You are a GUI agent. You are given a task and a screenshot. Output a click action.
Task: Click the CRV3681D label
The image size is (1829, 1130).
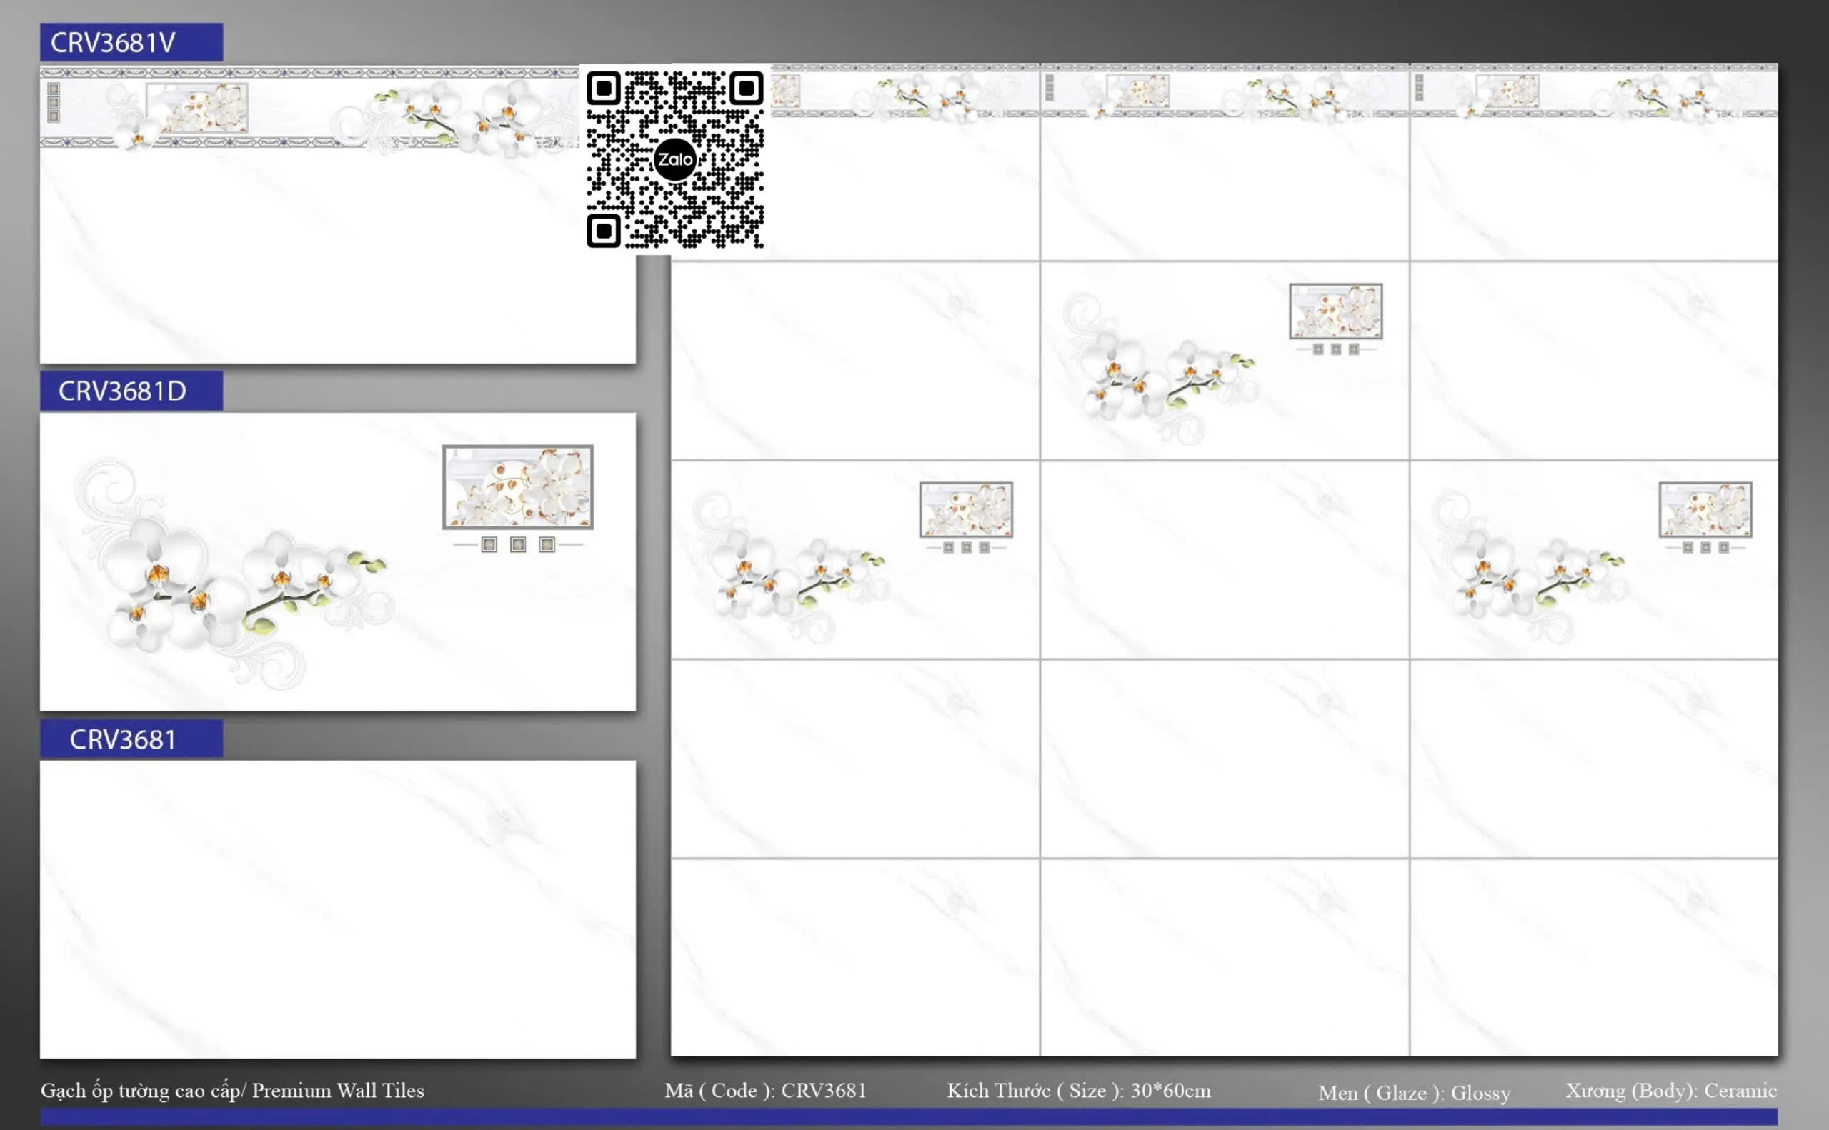(131, 390)
